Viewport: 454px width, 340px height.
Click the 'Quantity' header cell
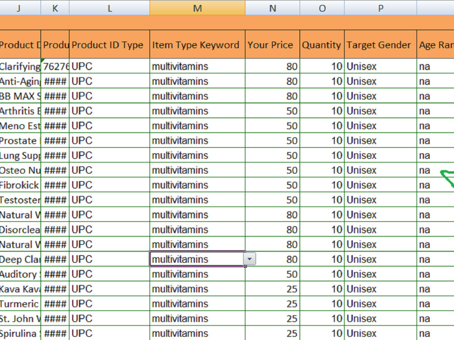click(322, 44)
